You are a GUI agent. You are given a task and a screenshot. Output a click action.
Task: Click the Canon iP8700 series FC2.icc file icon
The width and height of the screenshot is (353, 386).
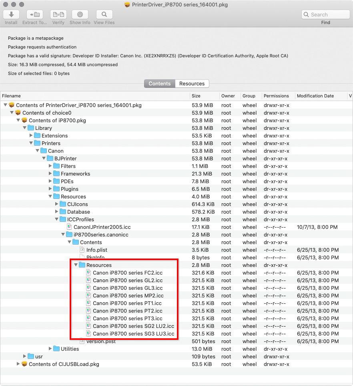pyautogui.click(x=88, y=273)
